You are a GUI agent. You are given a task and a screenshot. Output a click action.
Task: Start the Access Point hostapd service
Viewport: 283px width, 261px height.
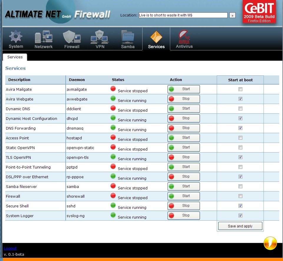tap(183, 138)
